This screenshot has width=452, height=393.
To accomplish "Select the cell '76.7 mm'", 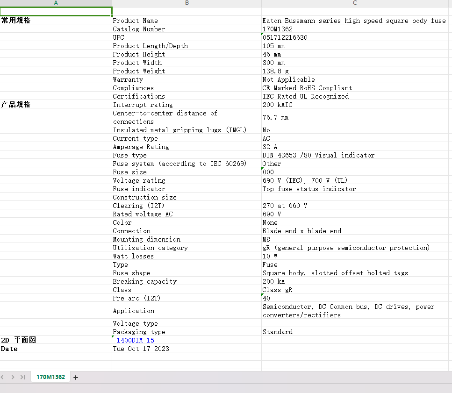I will [x=355, y=117].
